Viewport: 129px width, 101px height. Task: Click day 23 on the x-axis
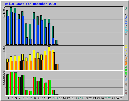[x=91, y=98]
